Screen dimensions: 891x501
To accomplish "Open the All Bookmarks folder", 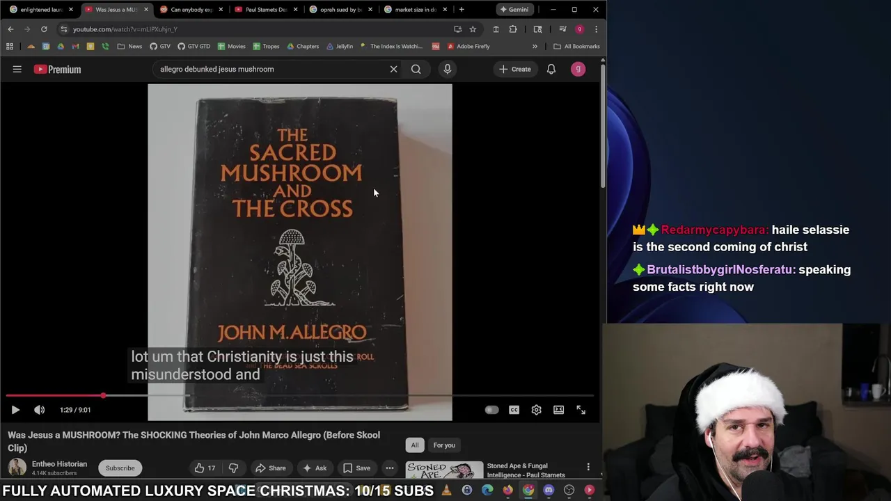I will click(576, 47).
